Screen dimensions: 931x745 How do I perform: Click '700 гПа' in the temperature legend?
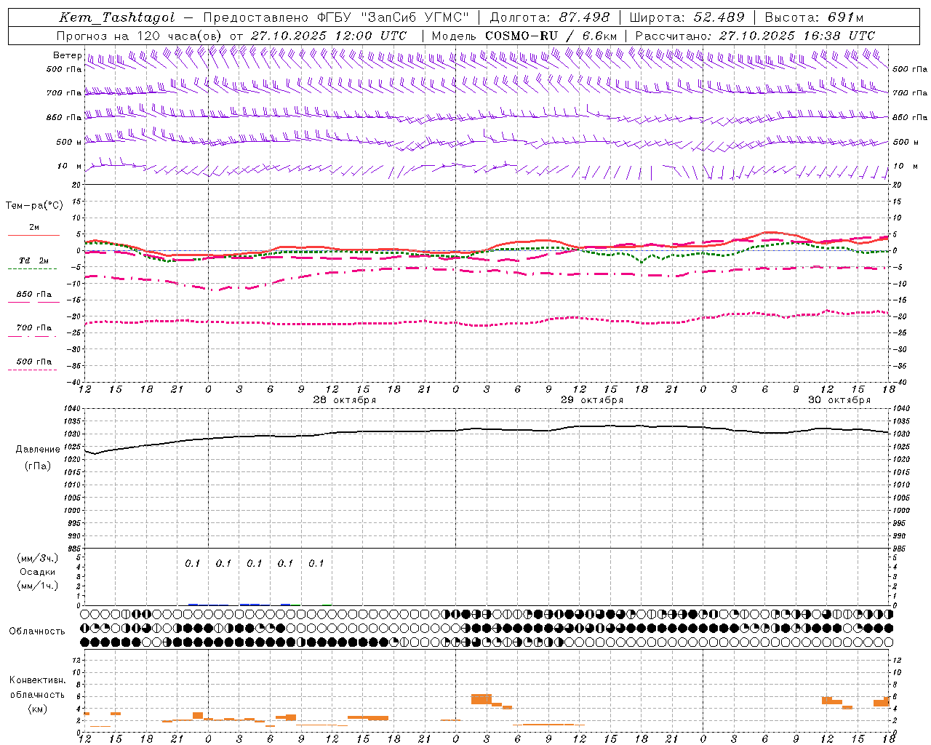(x=34, y=328)
